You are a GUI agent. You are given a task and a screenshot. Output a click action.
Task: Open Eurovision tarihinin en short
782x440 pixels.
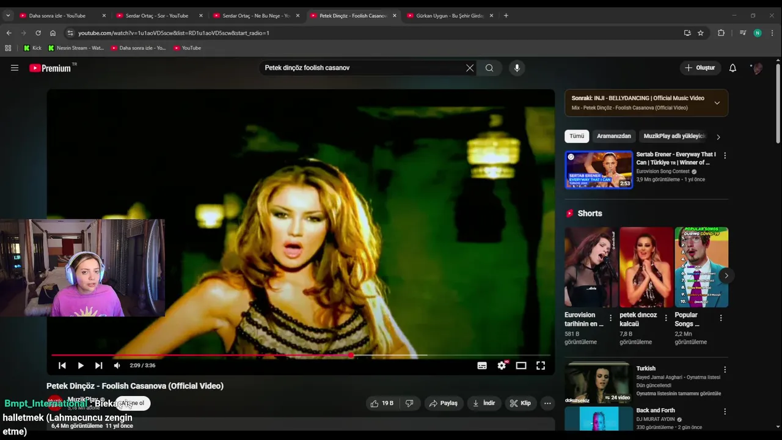click(x=591, y=267)
